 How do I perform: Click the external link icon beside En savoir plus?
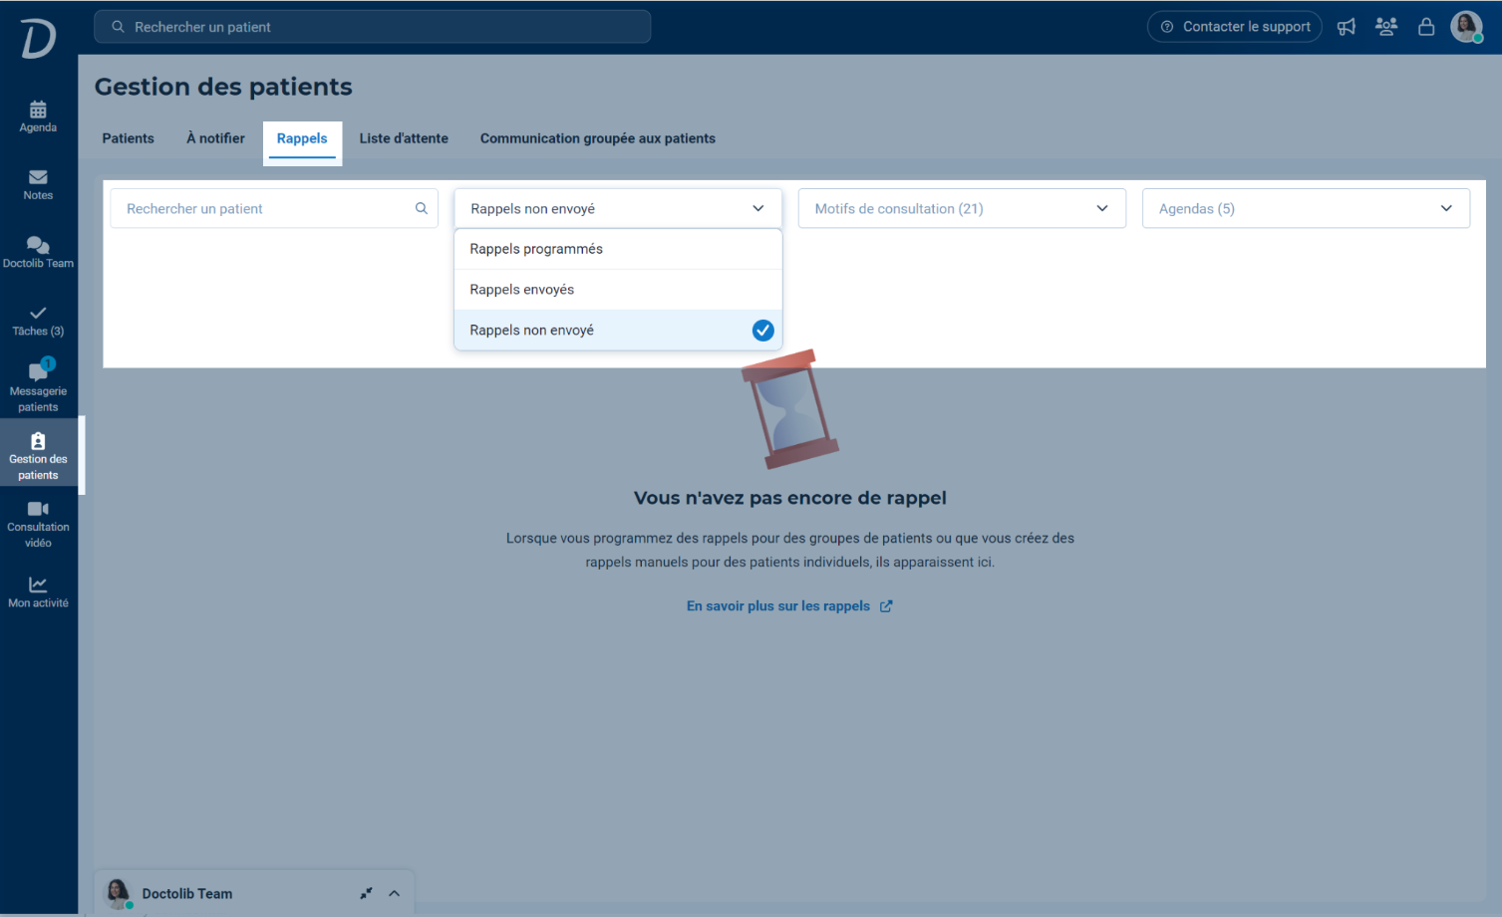tap(886, 605)
